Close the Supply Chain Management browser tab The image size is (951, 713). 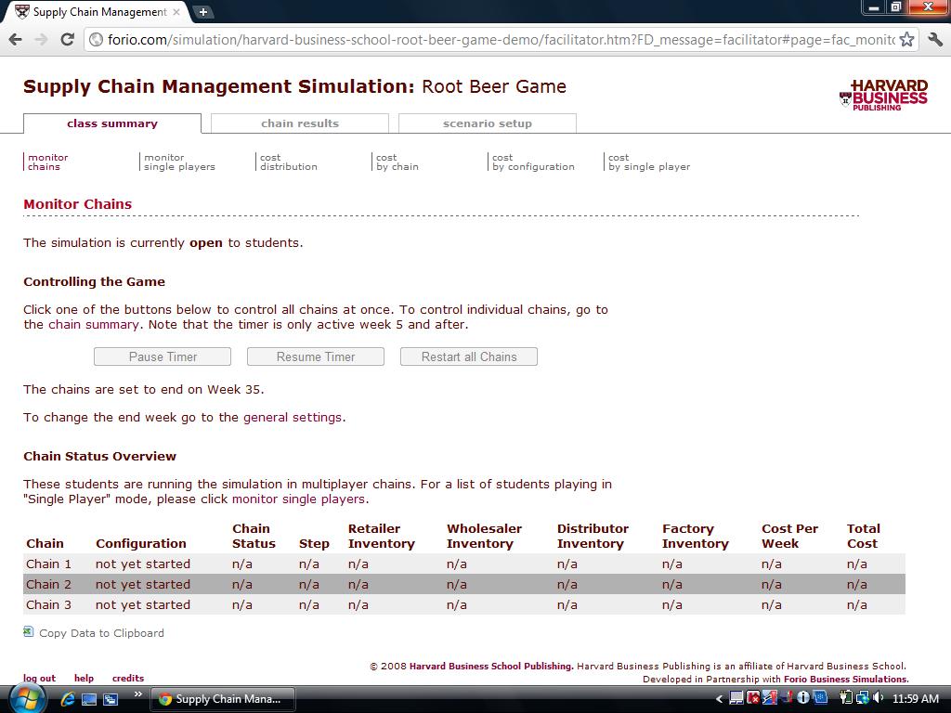coord(176,11)
